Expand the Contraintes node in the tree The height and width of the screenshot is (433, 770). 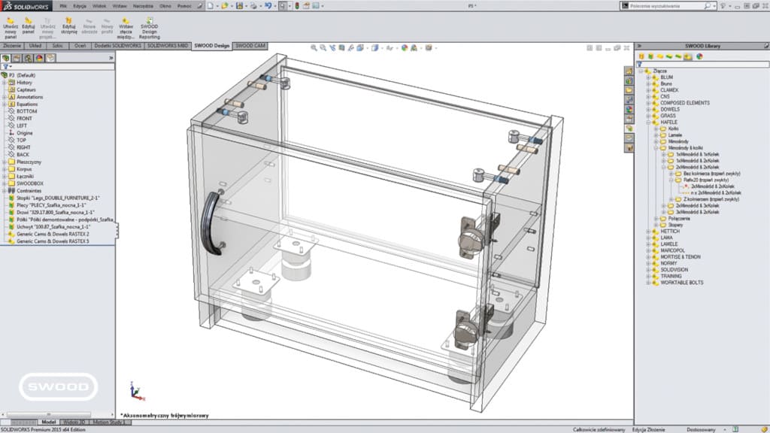click(5, 189)
